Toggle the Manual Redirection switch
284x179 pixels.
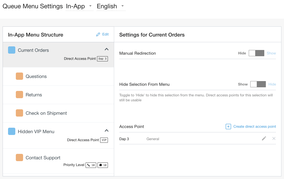[x=256, y=53]
